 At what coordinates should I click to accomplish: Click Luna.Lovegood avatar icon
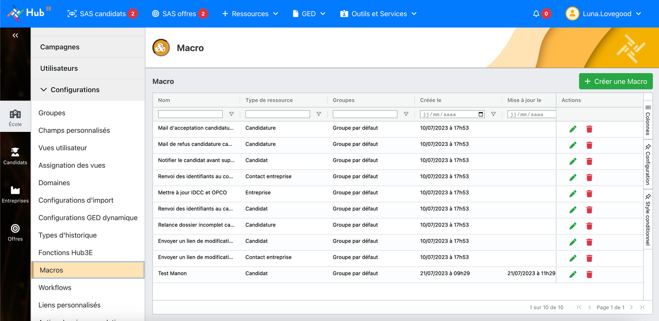click(x=572, y=14)
